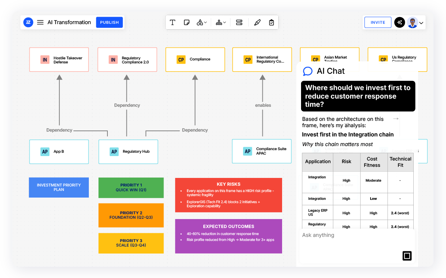446x278 pixels.
Task: Expand the hierarchy diagram dropdown arrow
Action: tap(224, 23)
